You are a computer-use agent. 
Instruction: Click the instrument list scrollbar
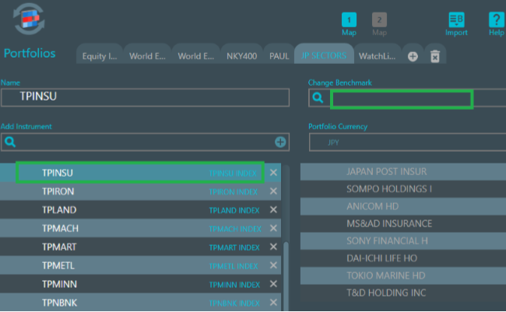pos(286,276)
